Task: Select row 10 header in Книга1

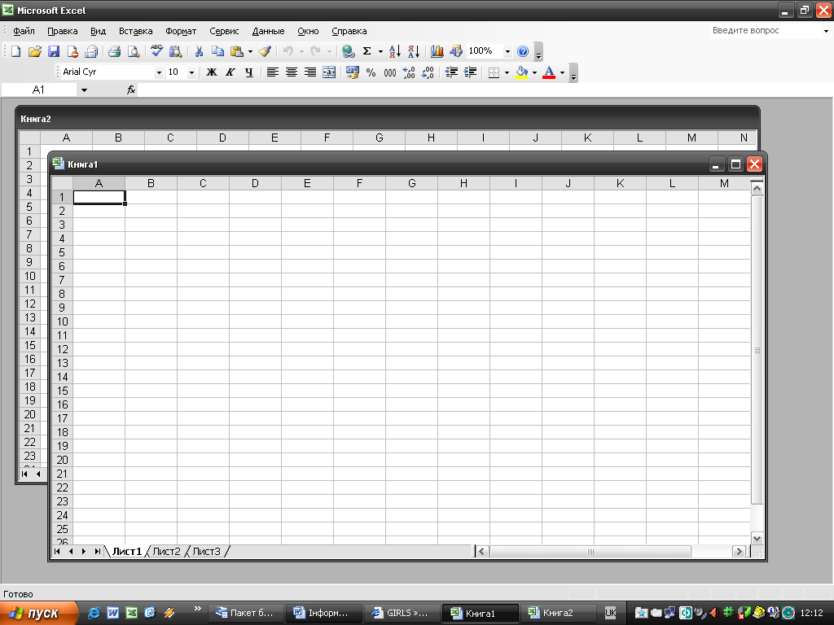Action: pos(62,321)
